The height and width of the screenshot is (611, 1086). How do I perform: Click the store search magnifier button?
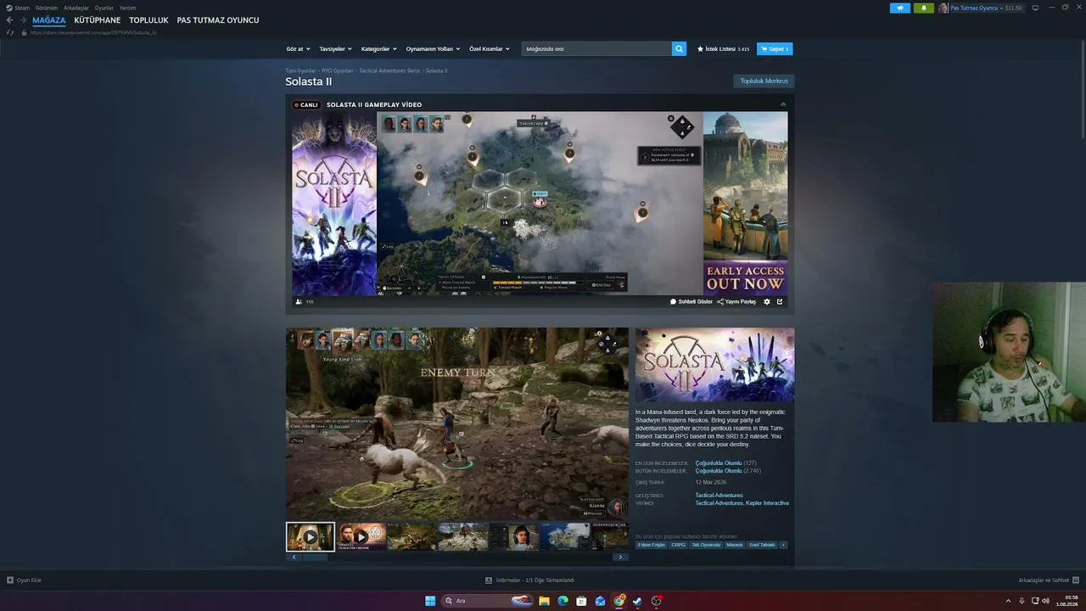pyautogui.click(x=679, y=49)
